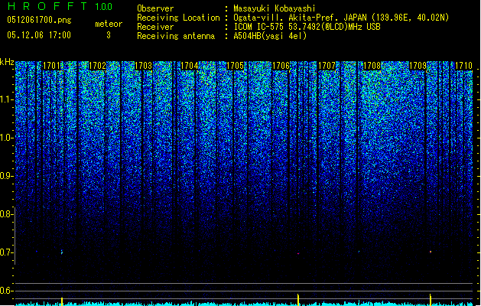Screen dimensions: 481x306
Task: Click the 'Receiving Location' field label
Action: [x=178, y=18]
